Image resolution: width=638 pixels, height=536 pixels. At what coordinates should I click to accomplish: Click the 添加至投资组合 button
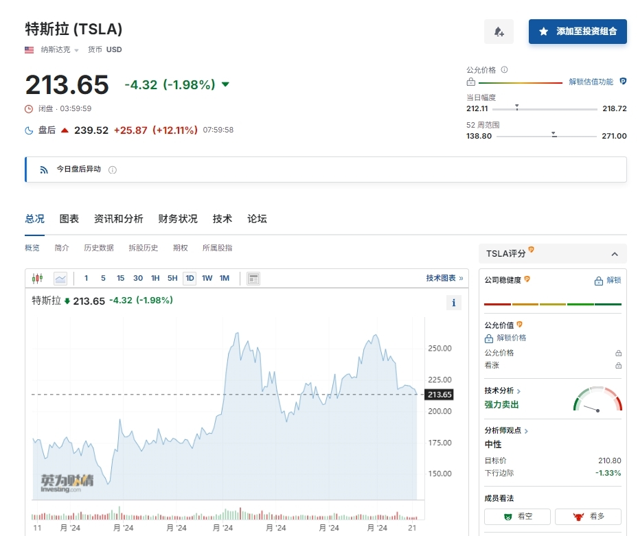pos(578,32)
